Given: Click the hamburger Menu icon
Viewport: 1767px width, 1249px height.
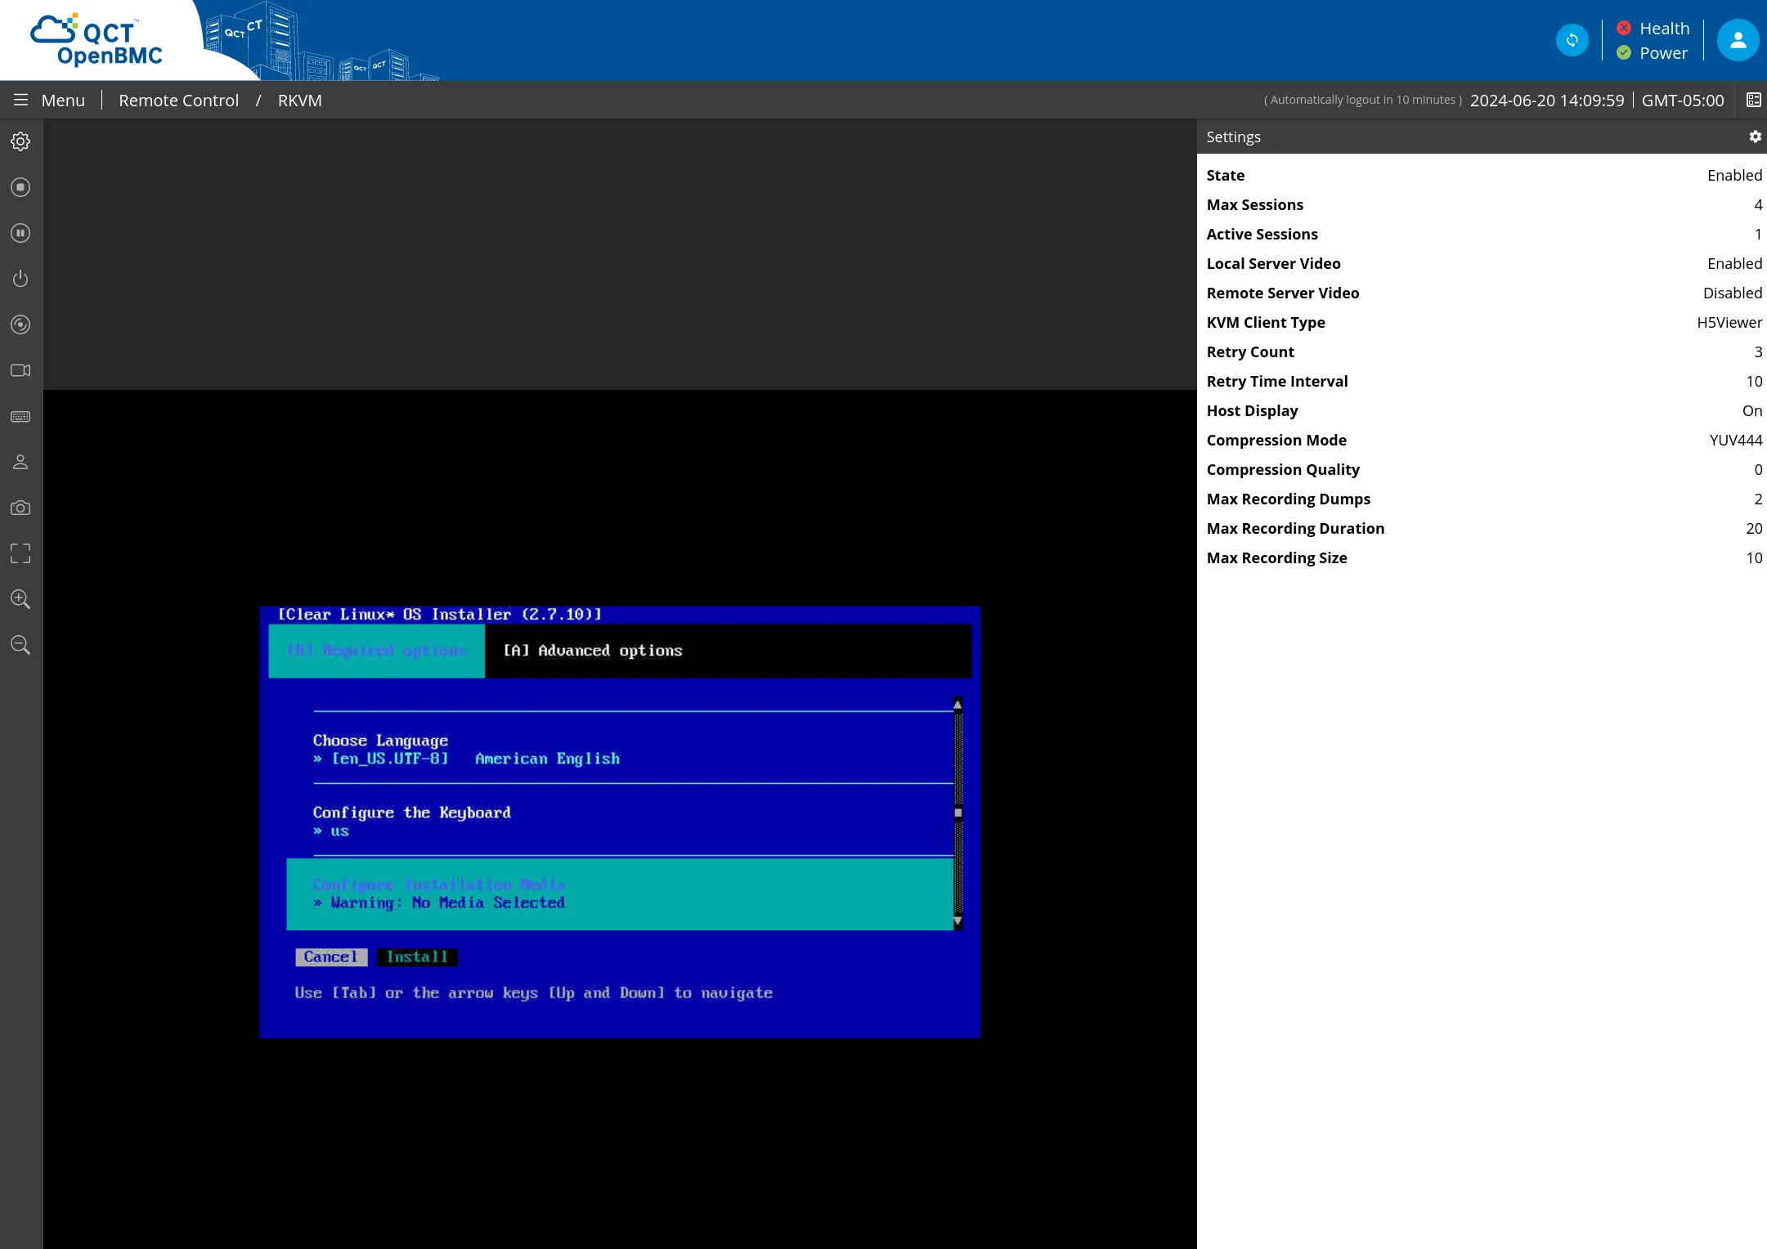Looking at the screenshot, I should coord(20,100).
